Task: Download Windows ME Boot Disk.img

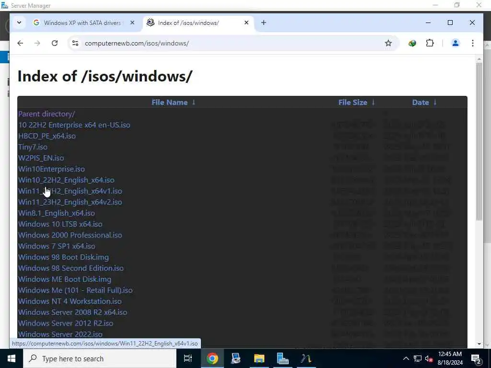Action: 65,279
